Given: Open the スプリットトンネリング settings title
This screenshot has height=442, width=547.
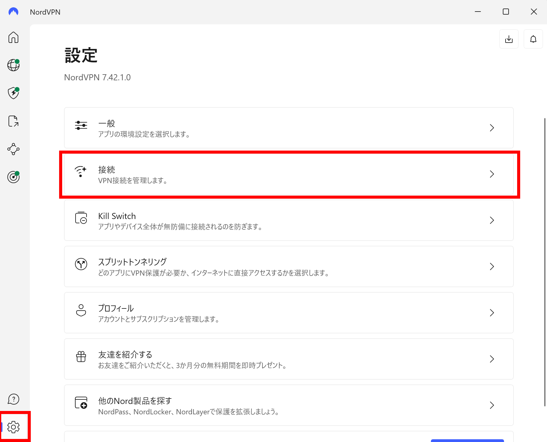Looking at the screenshot, I should 133,262.
